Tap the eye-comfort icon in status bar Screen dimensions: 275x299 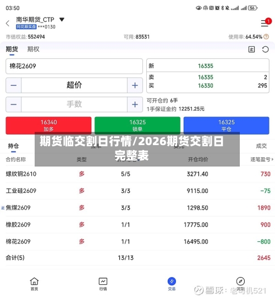(199, 8)
